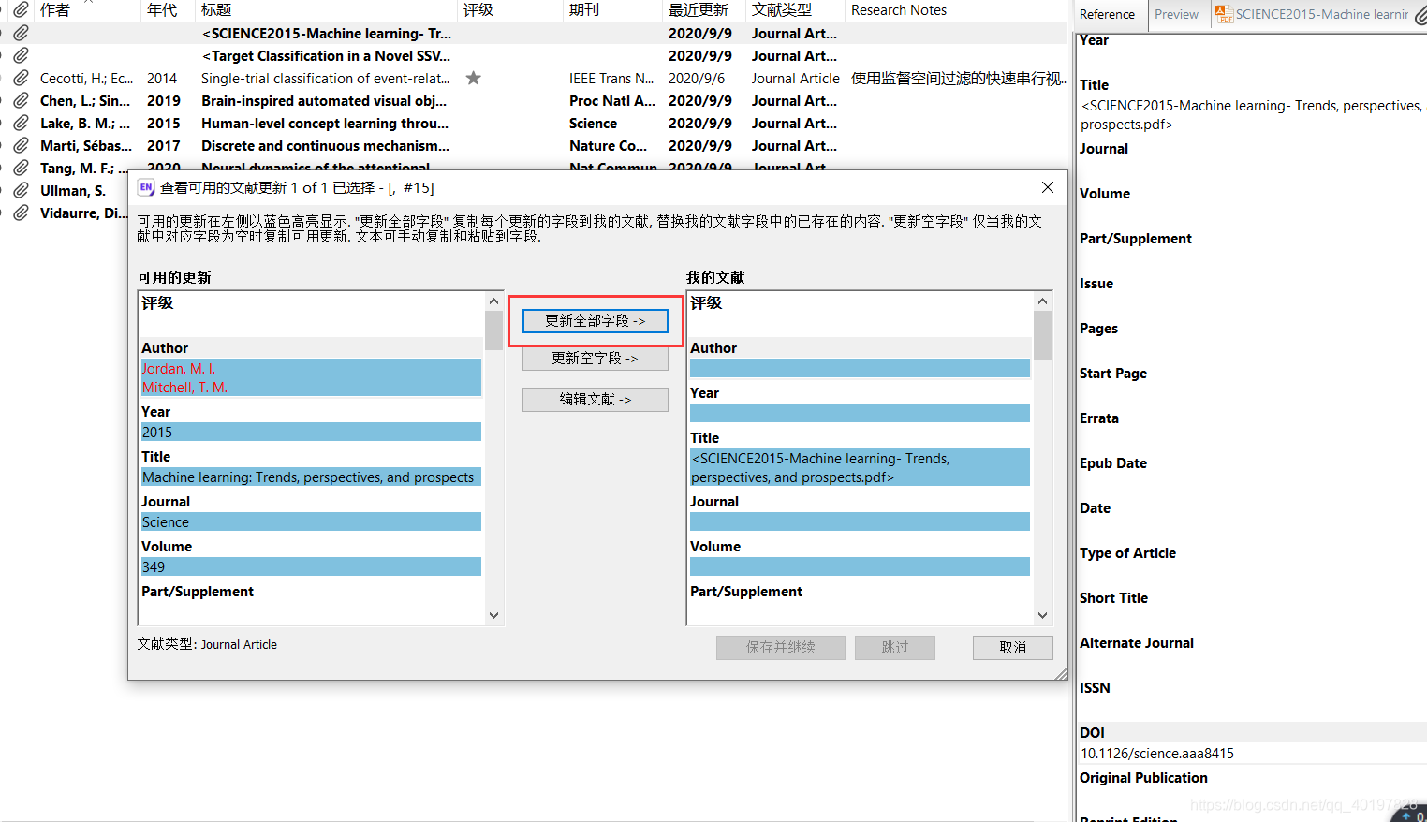Image resolution: width=1427 pixels, height=822 pixels.
Task: Click down arrow of 我的文献 scrollbar
Action: [1043, 615]
